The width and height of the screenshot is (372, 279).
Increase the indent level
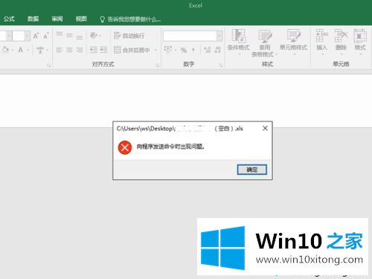click(103, 50)
